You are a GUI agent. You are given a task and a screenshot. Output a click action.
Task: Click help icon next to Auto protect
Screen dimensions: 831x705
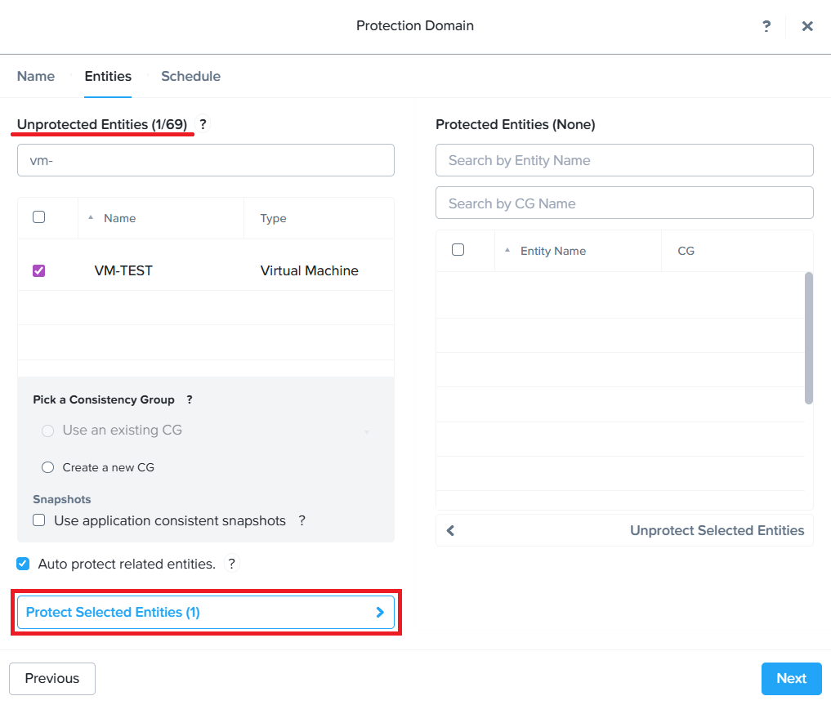click(232, 564)
